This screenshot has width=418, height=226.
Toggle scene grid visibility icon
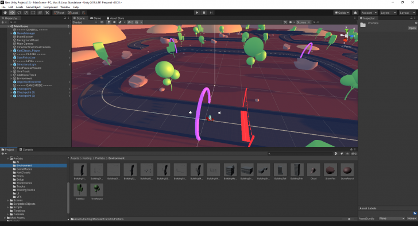[137, 22]
